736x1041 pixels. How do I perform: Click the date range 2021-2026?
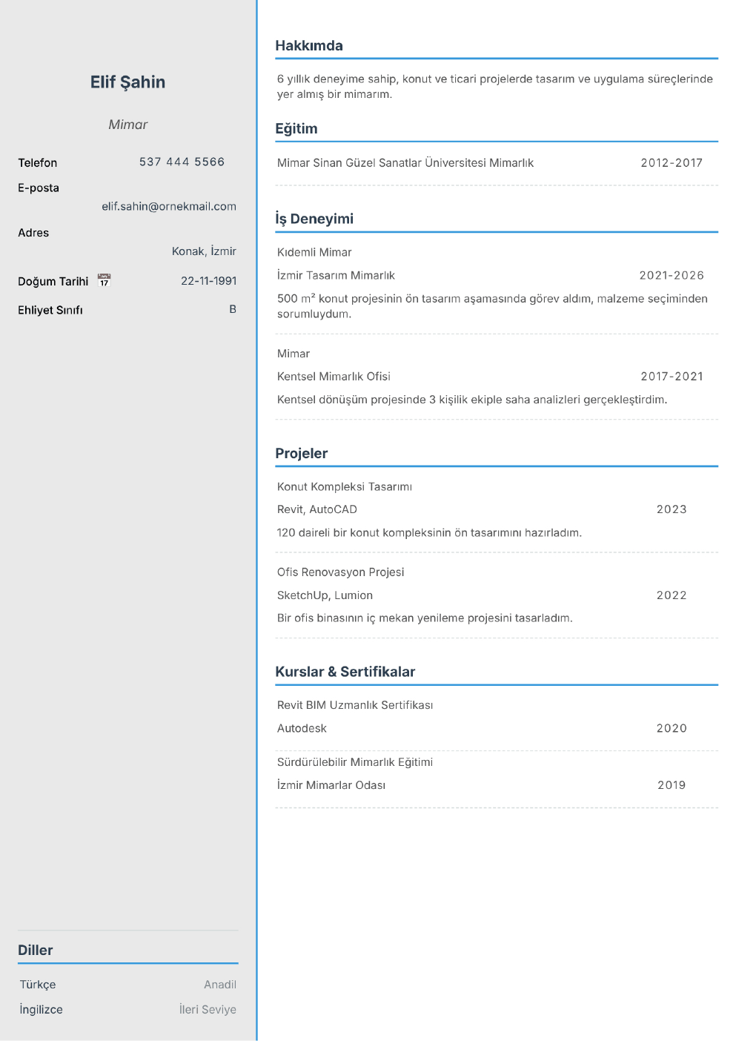672,276
